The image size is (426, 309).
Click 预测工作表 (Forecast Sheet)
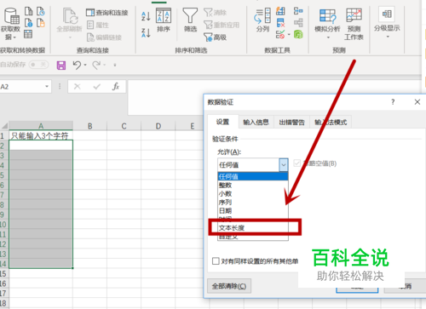[x=354, y=24]
